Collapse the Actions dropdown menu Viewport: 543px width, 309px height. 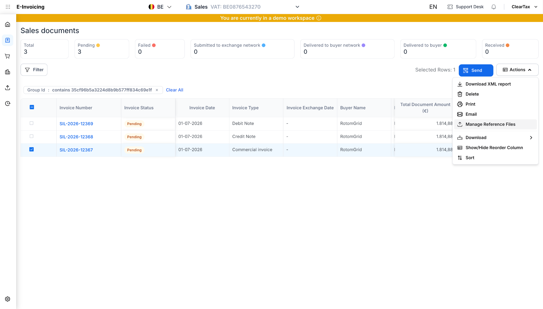(517, 70)
